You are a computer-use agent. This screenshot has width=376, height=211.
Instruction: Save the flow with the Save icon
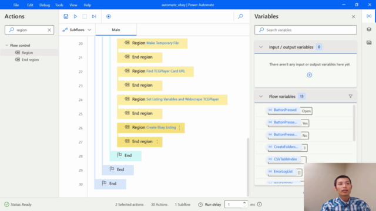point(66,16)
